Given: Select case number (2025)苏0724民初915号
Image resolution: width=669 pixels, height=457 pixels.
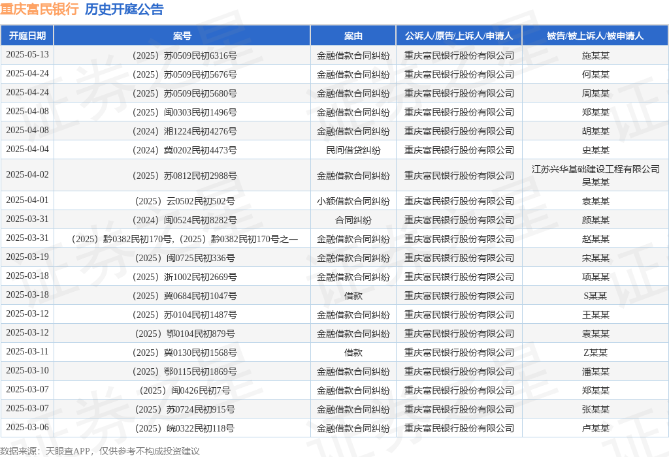Looking at the screenshot, I should [x=185, y=409].
